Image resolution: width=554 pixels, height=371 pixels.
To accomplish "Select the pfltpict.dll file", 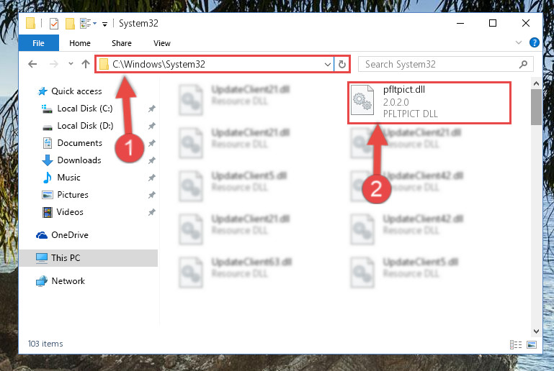I will click(429, 103).
